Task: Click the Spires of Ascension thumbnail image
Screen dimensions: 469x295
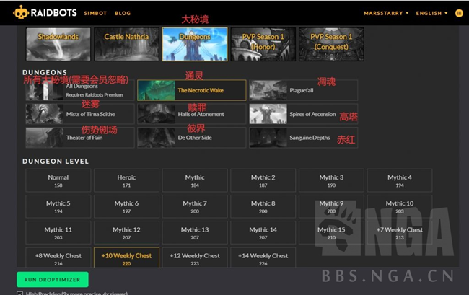Action: tap(268, 114)
